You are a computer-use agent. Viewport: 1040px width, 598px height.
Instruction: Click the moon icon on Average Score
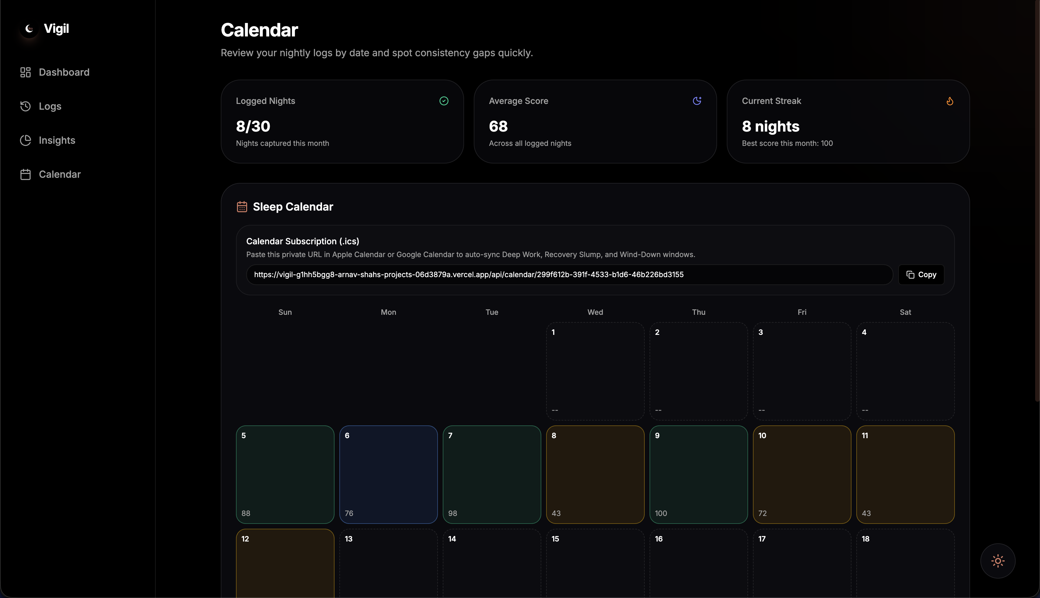click(x=697, y=101)
